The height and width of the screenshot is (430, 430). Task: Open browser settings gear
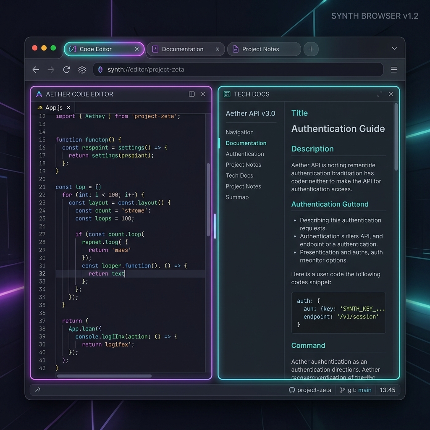(x=82, y=70)
